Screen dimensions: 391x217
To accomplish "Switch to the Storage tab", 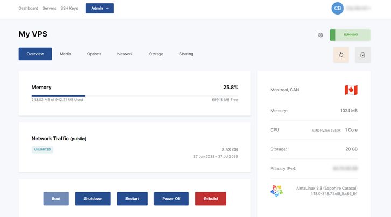I will tap(156, 54).
